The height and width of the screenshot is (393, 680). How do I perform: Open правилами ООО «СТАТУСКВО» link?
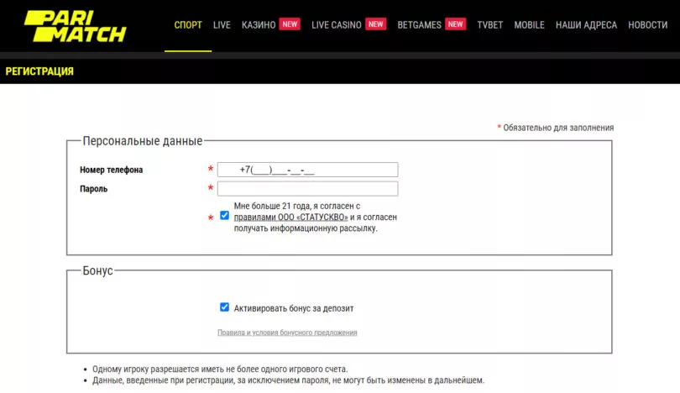tap(290, 217)
